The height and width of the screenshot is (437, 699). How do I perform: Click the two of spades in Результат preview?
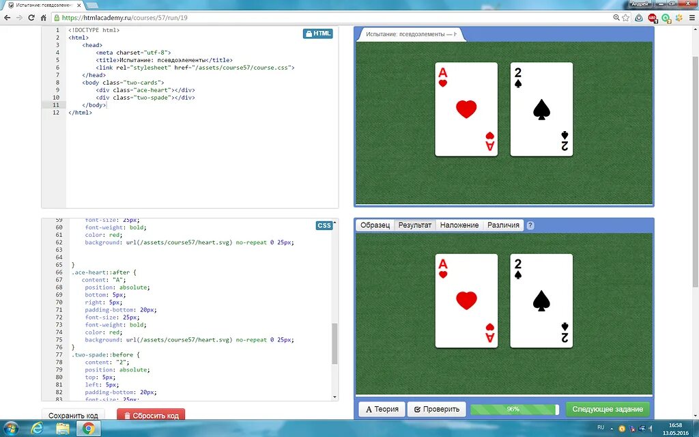(541, 301)
